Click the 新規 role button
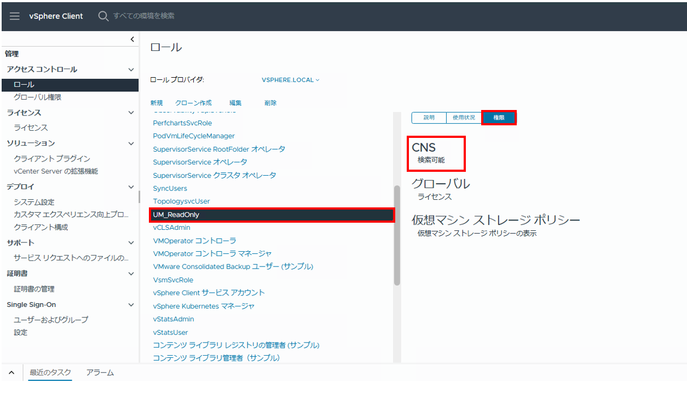 (x=157, y=103)
